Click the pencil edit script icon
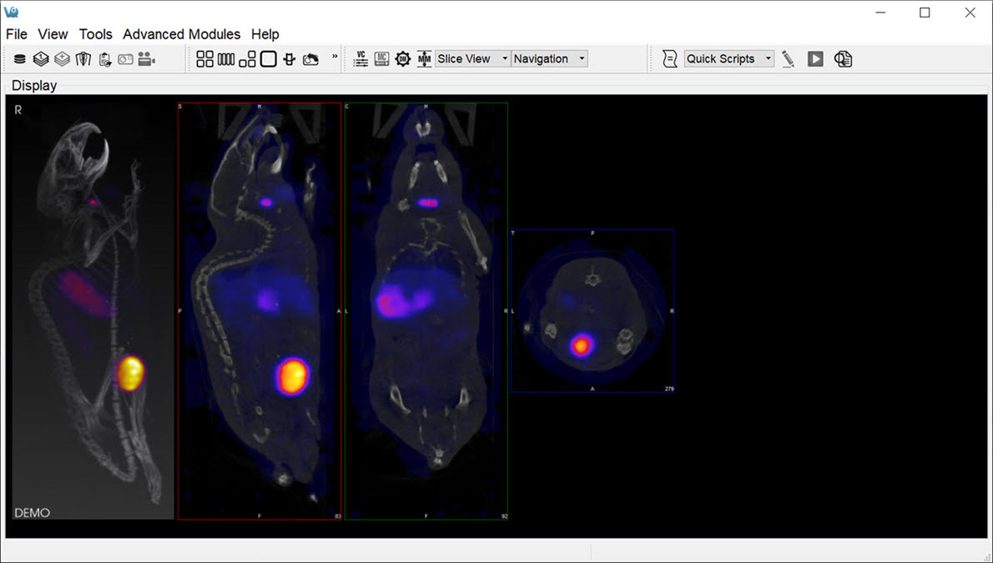Image resolution: width=993 pixels, height=563 pixels. 788,59
